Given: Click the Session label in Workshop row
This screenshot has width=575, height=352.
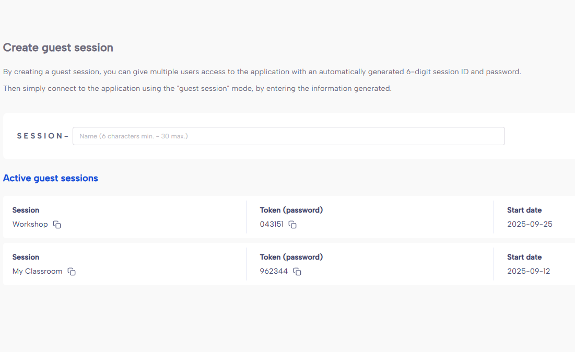Looking at the screenshot, I should click(26, 210).
